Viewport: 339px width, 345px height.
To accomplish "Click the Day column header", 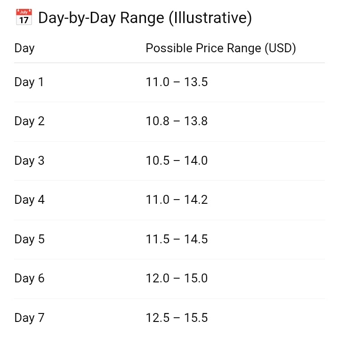I will click(24, 48).
